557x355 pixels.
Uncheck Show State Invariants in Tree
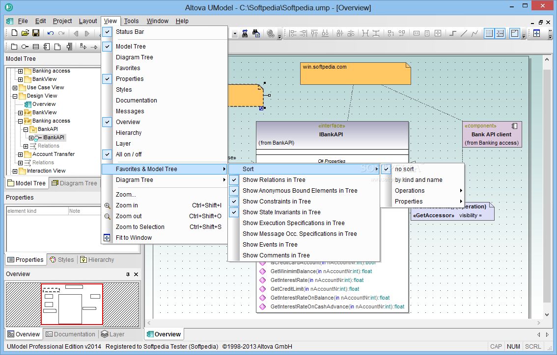click(304, 212)
